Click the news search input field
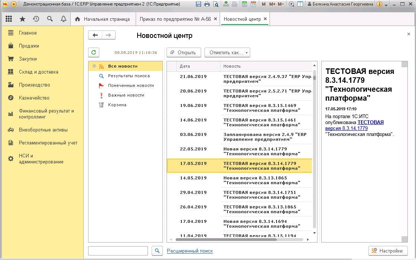The width and height of the screenshot is (416, 260). pos(118,251)
